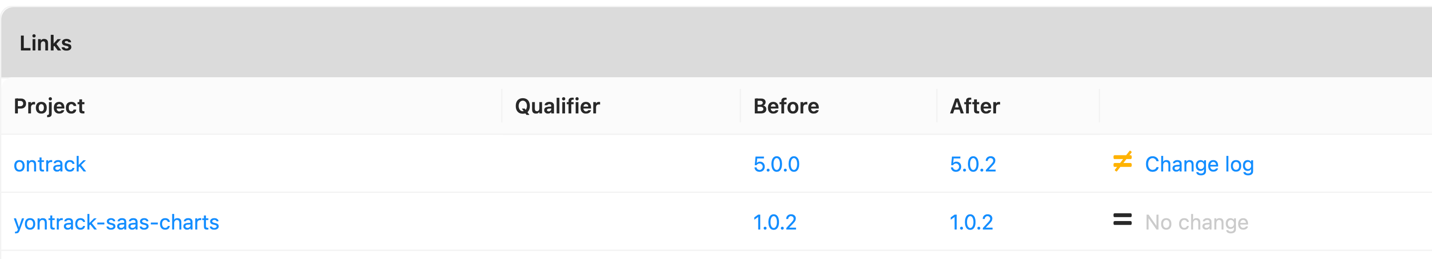Screen dimensions: 1432x259
Task: Click the Project column header
Action: click(x=49, y=106)
